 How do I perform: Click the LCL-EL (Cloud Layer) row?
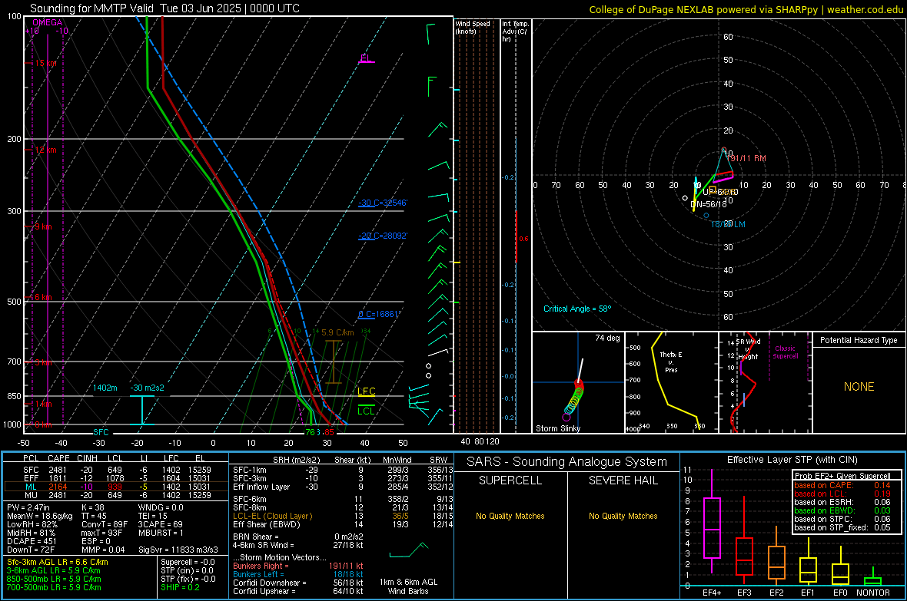[343, 516]
